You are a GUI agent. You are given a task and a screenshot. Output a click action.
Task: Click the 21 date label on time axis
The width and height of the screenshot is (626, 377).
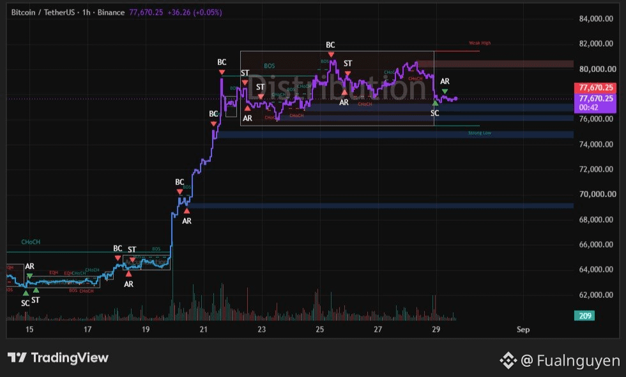204,329
